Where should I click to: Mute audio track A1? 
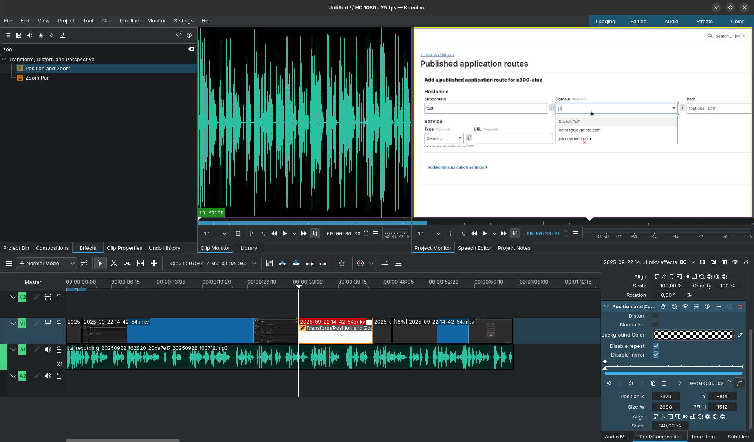[x=48, y=349]
